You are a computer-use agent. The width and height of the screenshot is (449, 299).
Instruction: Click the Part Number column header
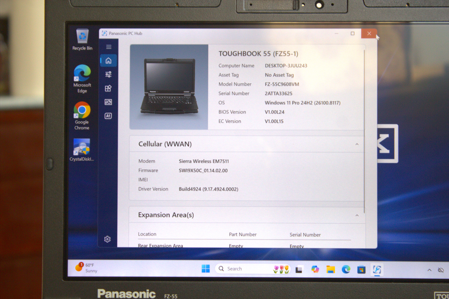(x=243, y=234)
